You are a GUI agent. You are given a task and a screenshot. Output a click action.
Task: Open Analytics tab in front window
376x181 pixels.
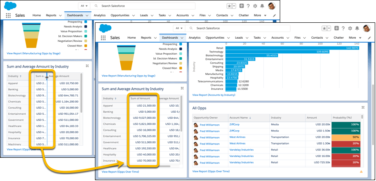[x=195, y=38]
